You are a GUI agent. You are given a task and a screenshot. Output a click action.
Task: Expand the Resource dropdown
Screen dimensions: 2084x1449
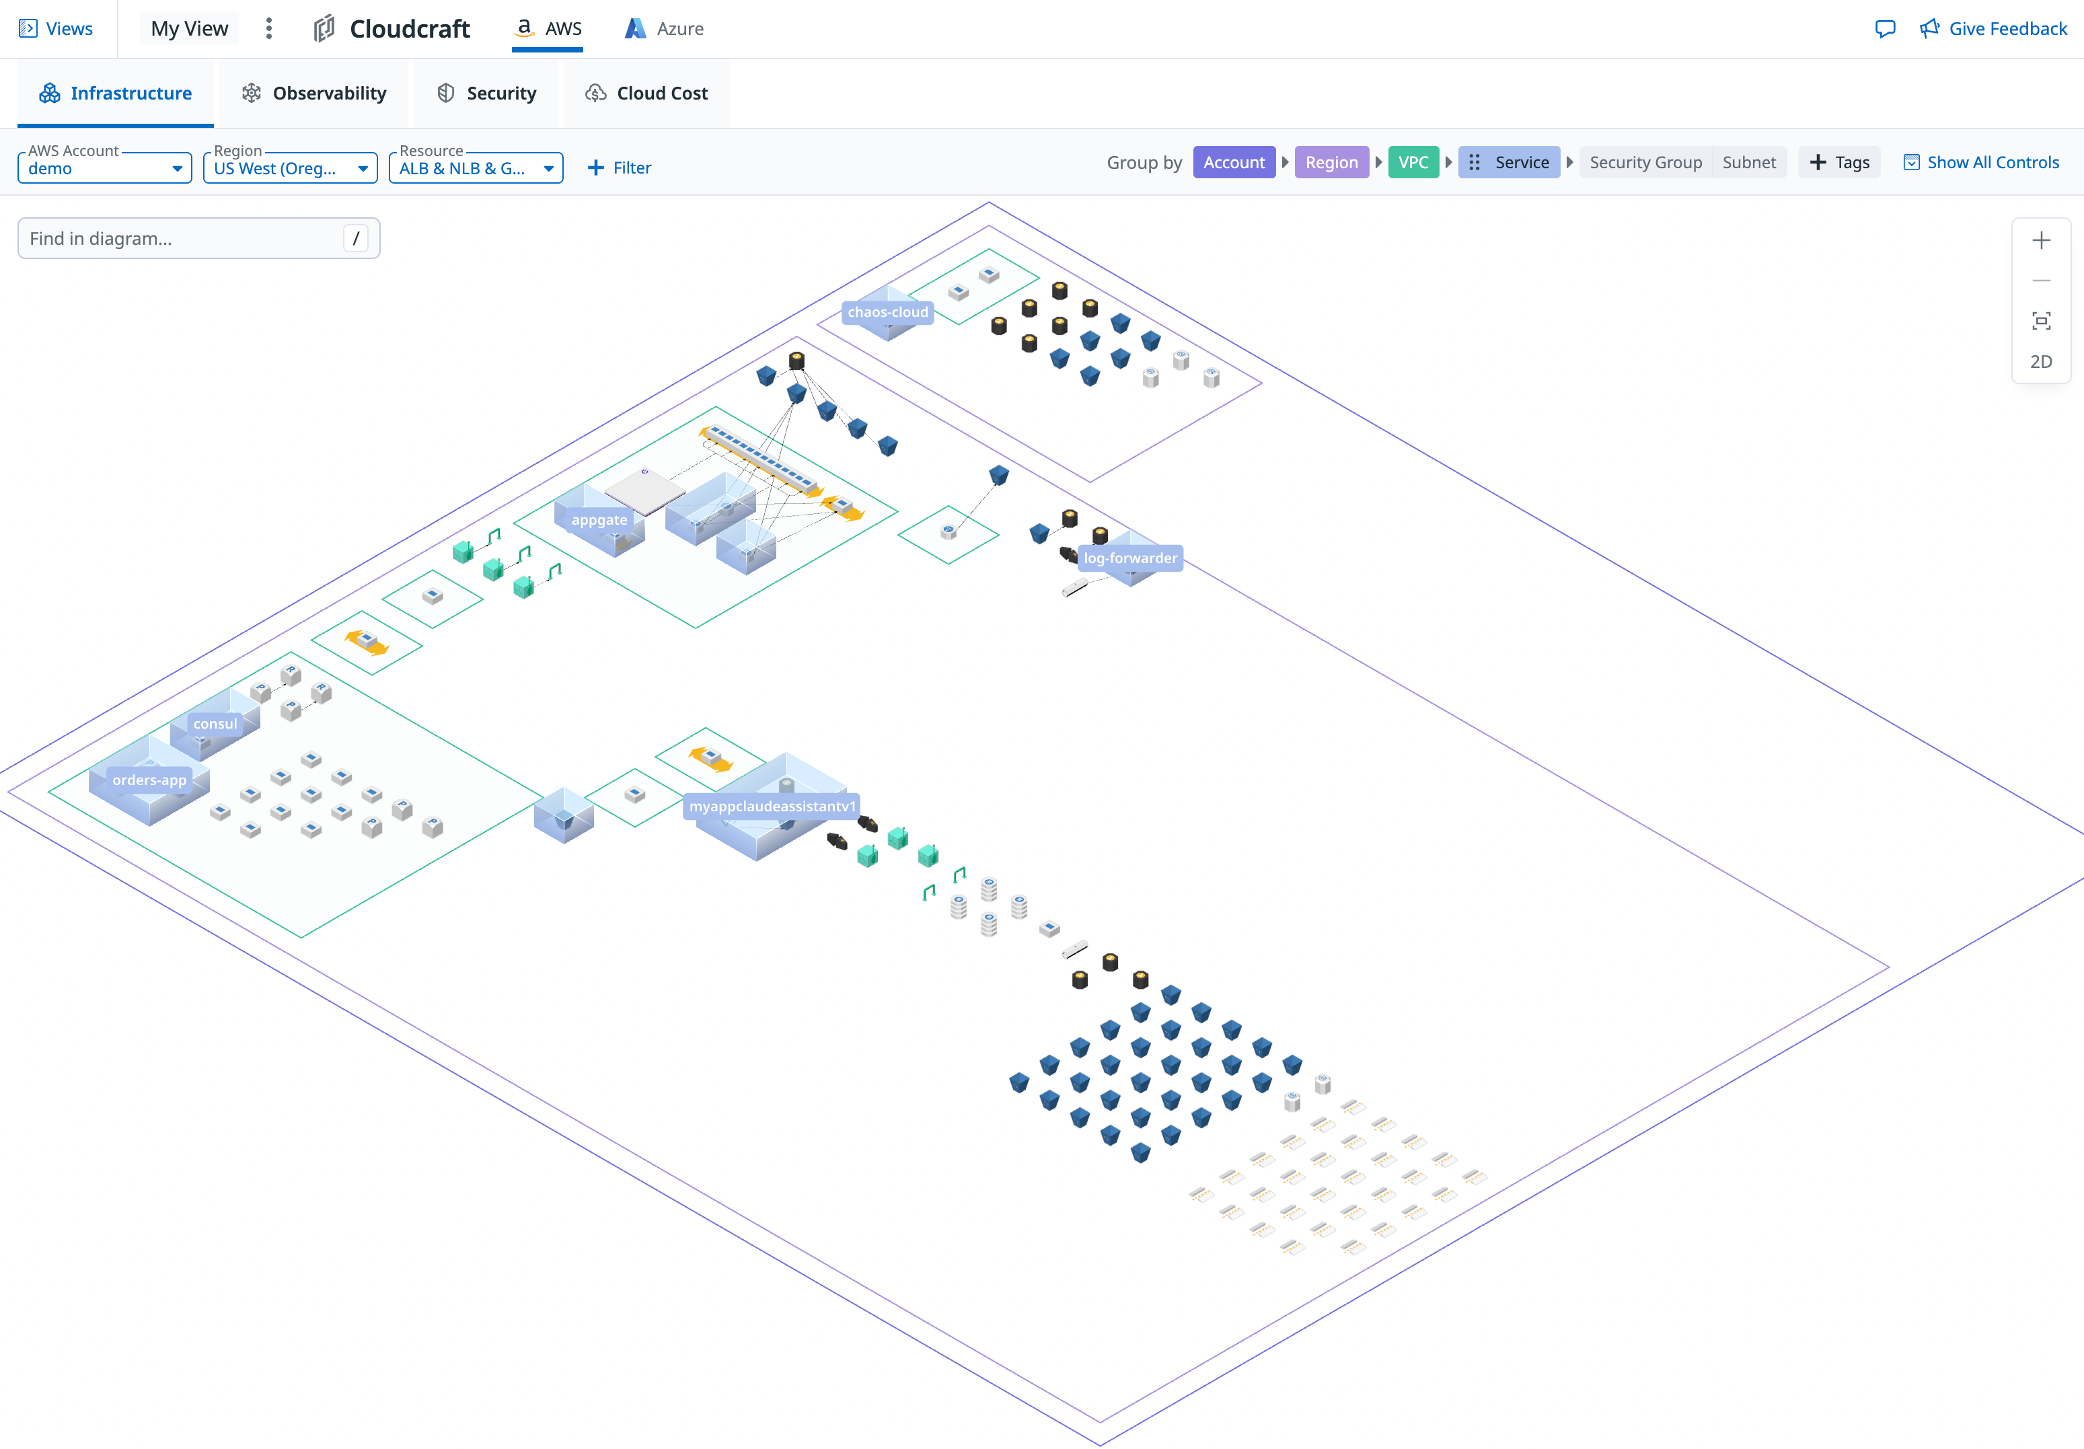click(x=476, y=168)
